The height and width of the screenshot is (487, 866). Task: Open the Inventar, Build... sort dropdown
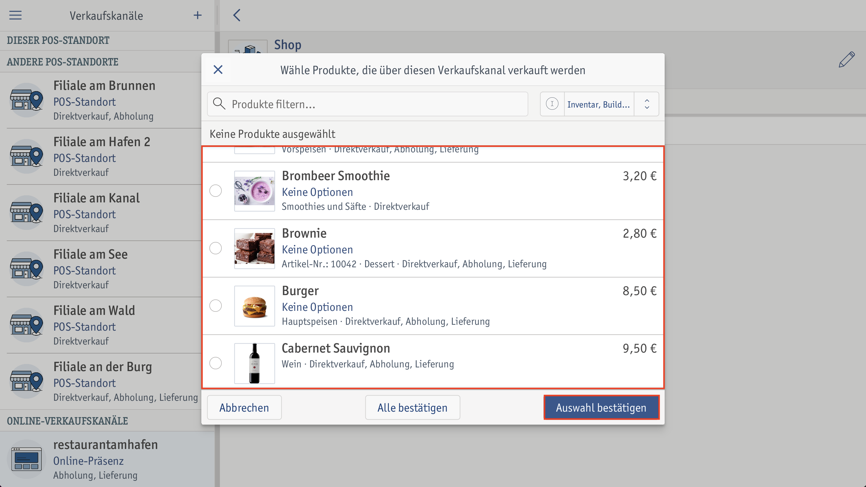coord(599,104)
